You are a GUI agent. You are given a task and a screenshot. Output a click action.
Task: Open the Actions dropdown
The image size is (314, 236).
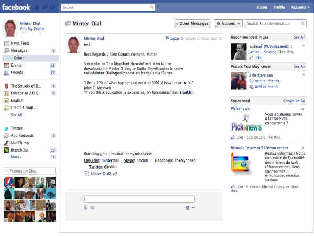(229, 23)
